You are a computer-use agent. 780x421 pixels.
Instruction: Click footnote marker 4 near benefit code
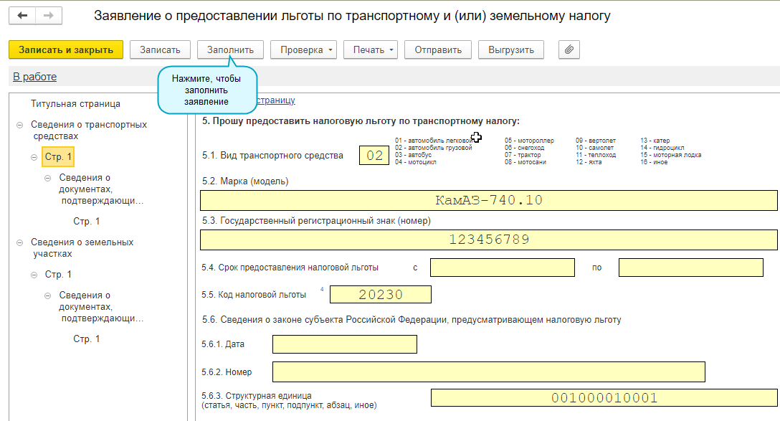coord(322,288)
